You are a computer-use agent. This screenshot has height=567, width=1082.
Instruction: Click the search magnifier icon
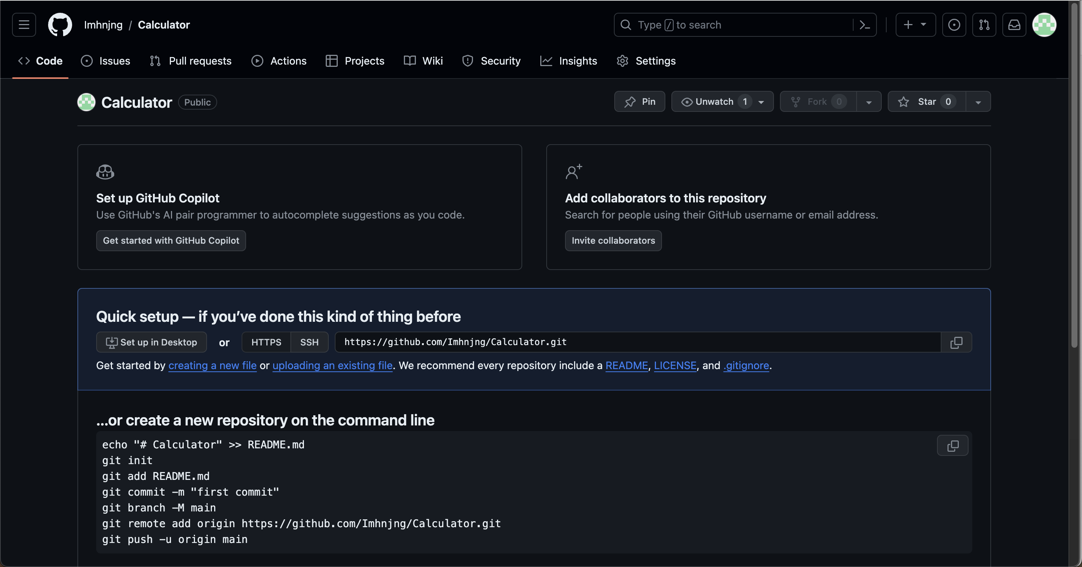(x=626, y=25)
